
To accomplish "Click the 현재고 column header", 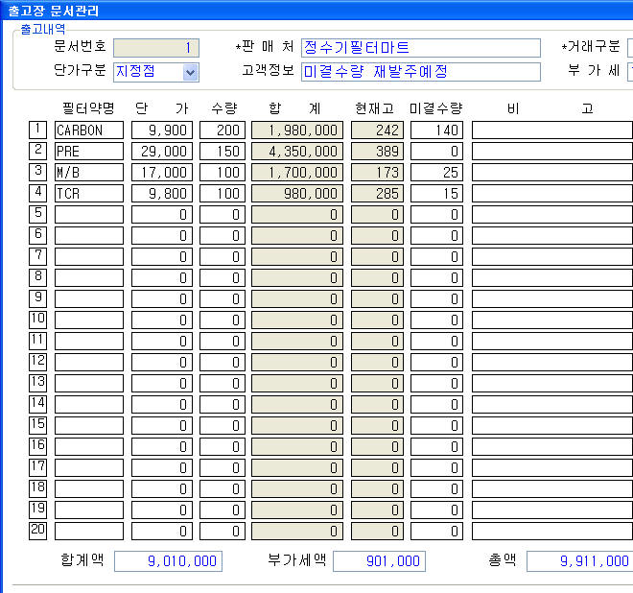I will pyautogui.click(x=374, y=107).
